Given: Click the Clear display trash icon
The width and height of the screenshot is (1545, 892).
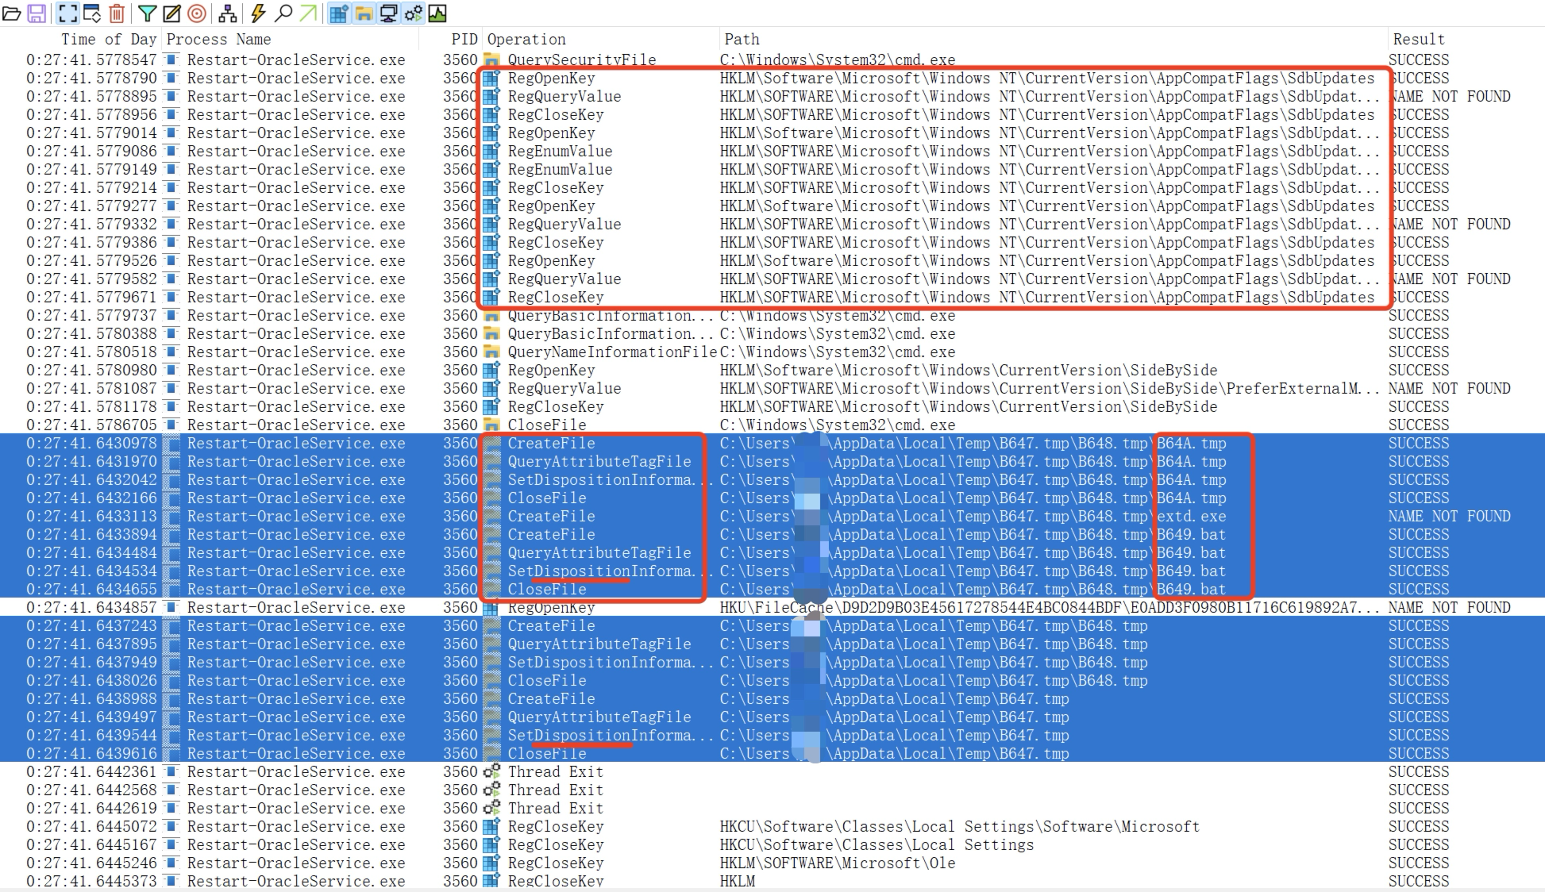Looking at the screenshot, I should pyautogui.click(x=116, y=13).
